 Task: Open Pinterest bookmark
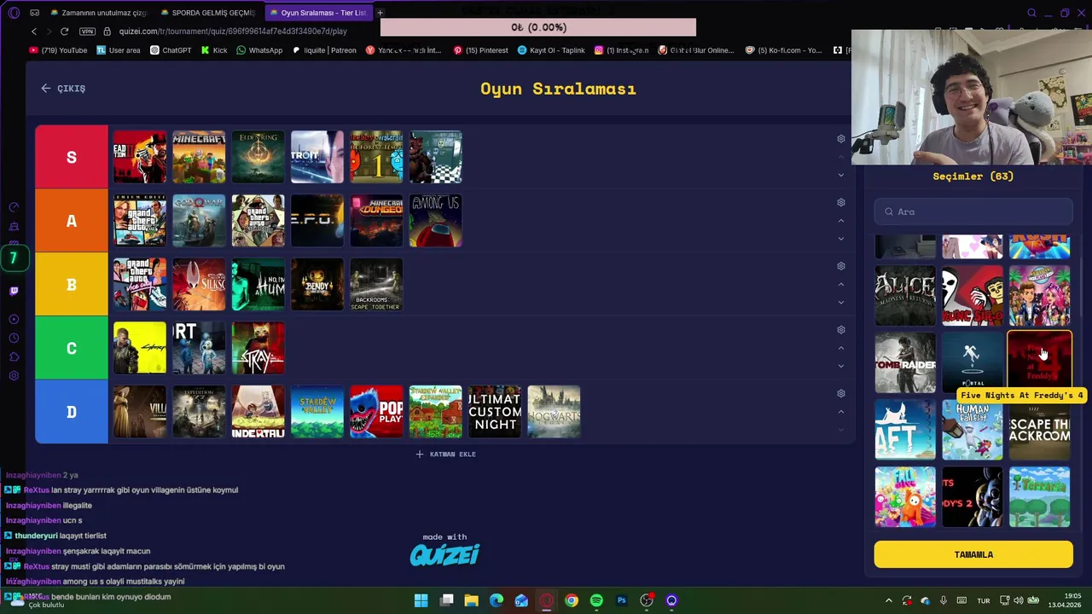click(481, 50)
